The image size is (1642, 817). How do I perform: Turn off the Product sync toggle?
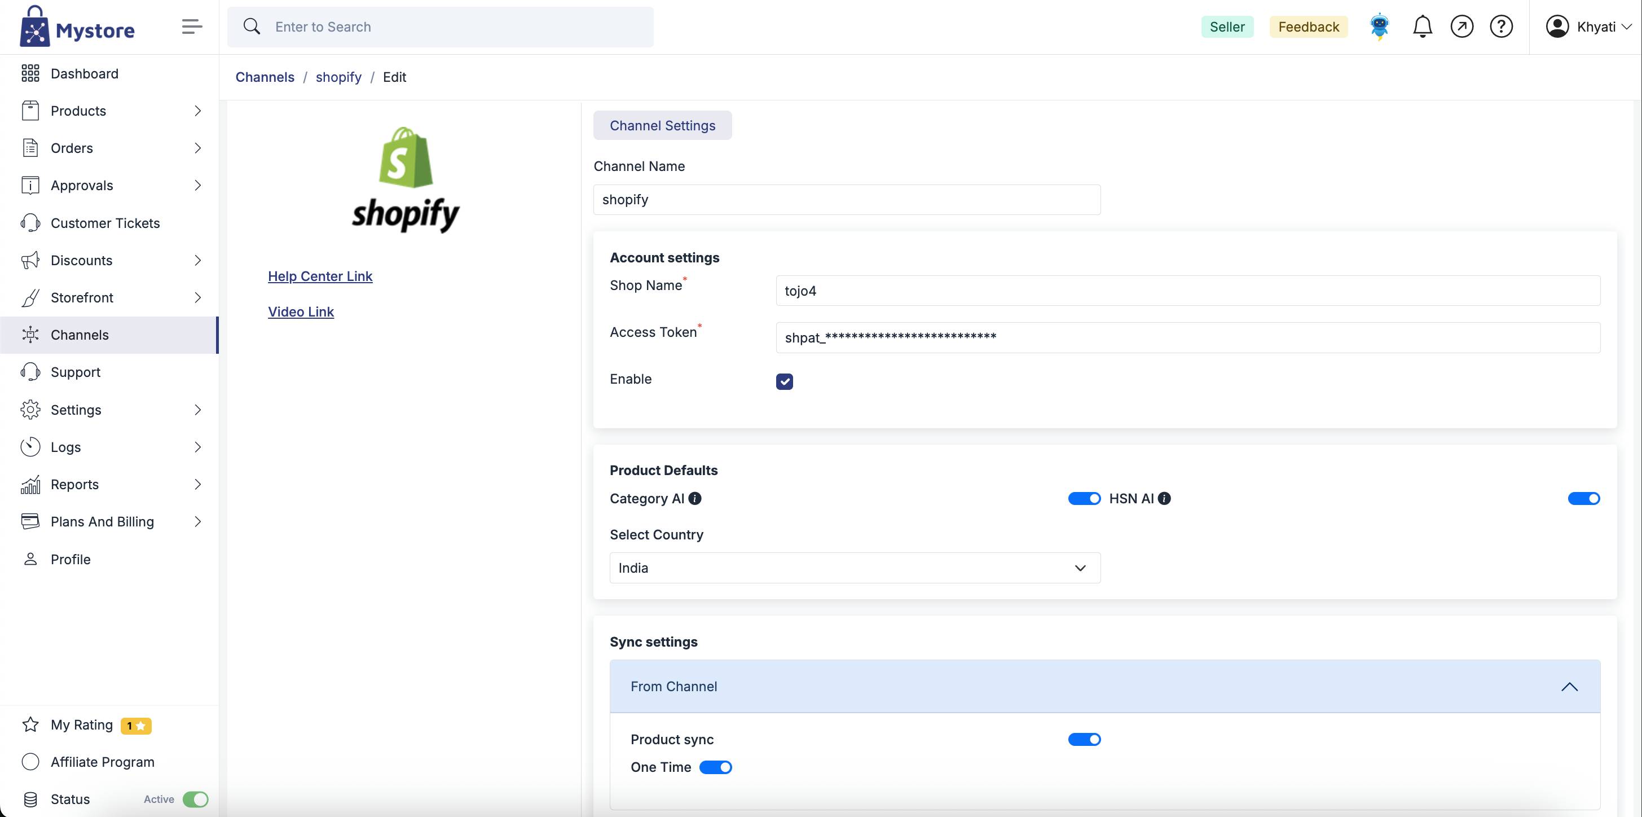click(x=1084, y=739)
